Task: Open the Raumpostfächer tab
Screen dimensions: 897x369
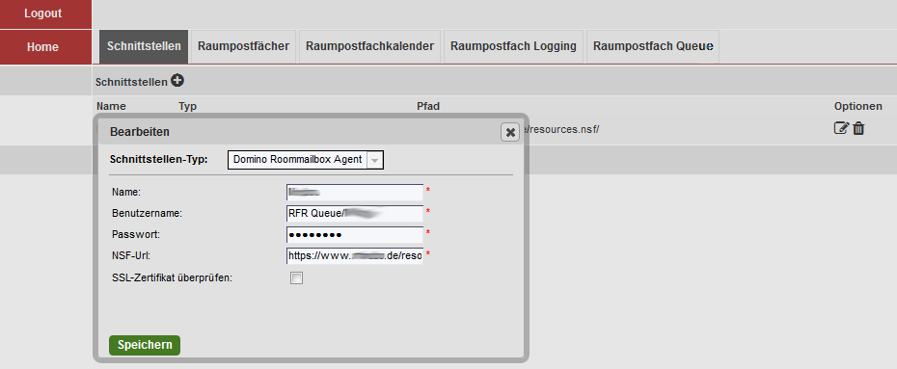Action: [243, 46]
